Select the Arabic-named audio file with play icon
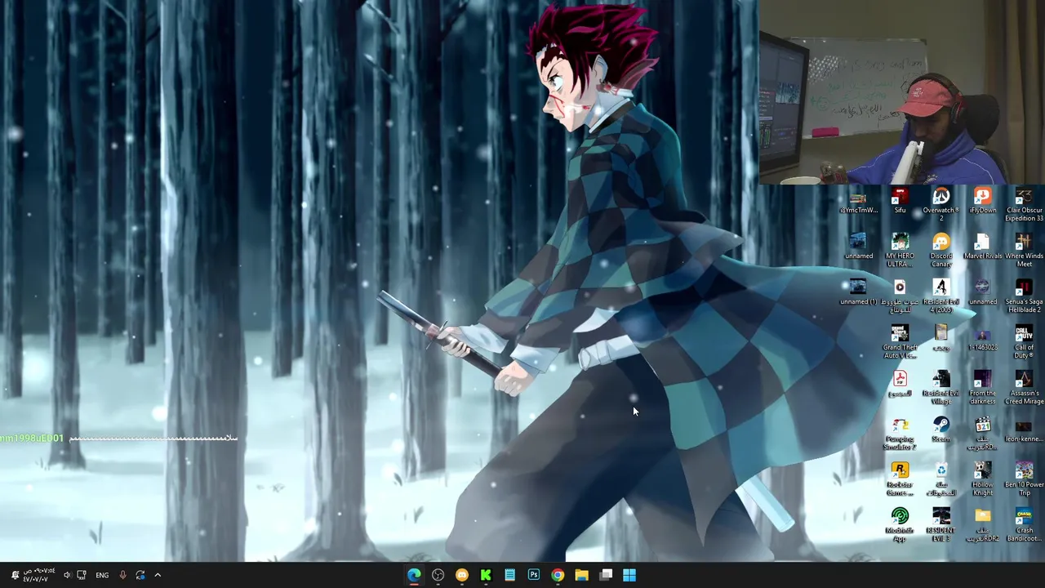Image resolution: width=1045 pixels, height=588 pixels. (x=900, y=296)
